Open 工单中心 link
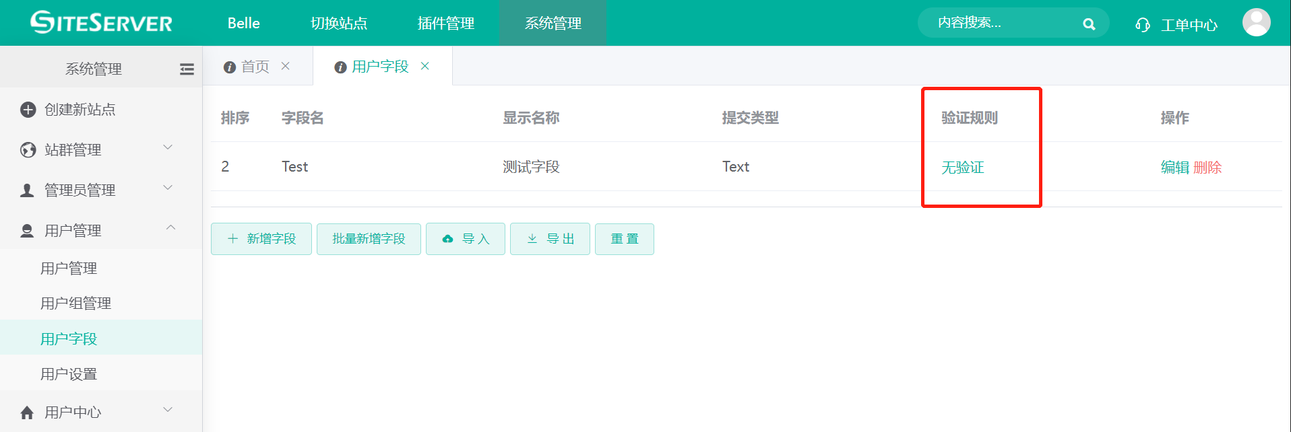1291x432 pixels. click(1189, 25)
